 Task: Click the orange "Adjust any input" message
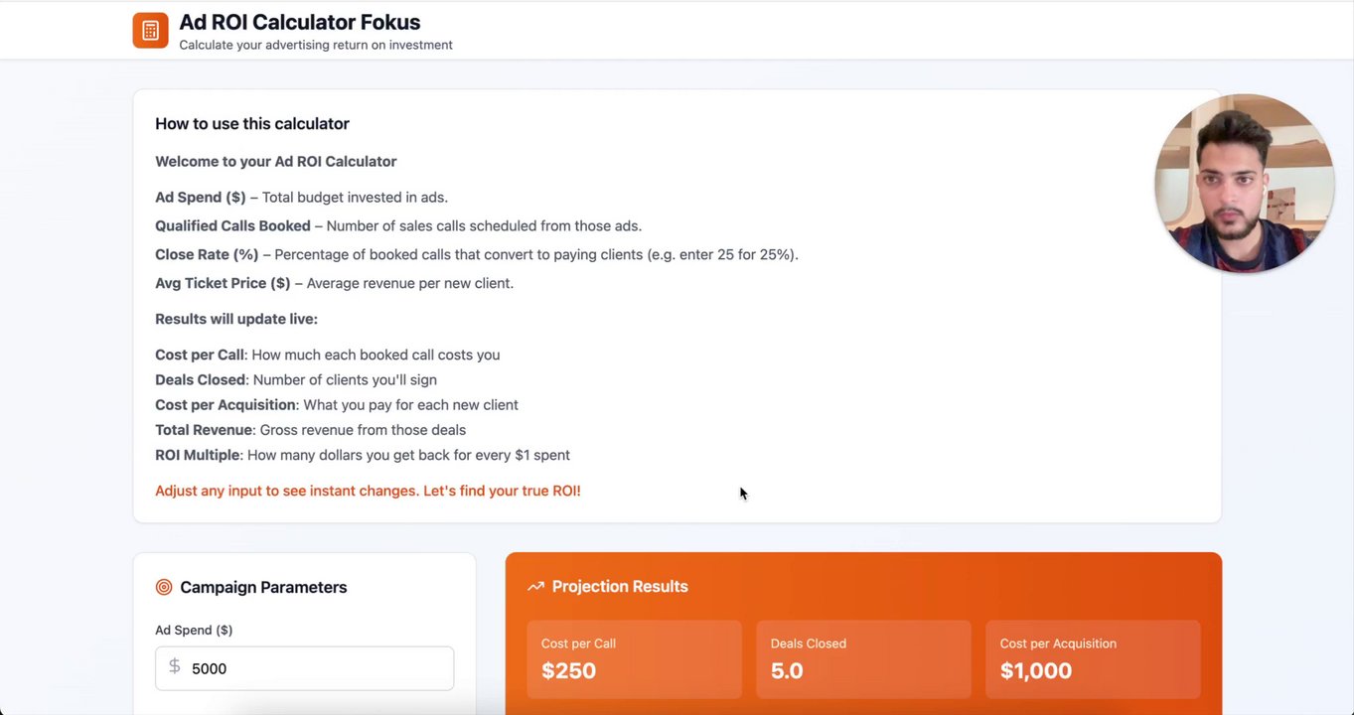[x=368, y=491]
